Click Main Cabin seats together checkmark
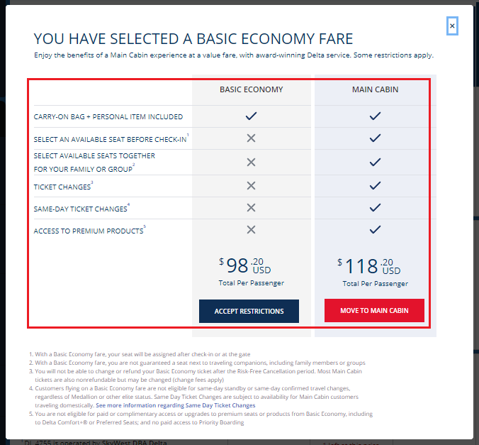The height and width of the screenshot is (445, 479). [x=376, y=162]
